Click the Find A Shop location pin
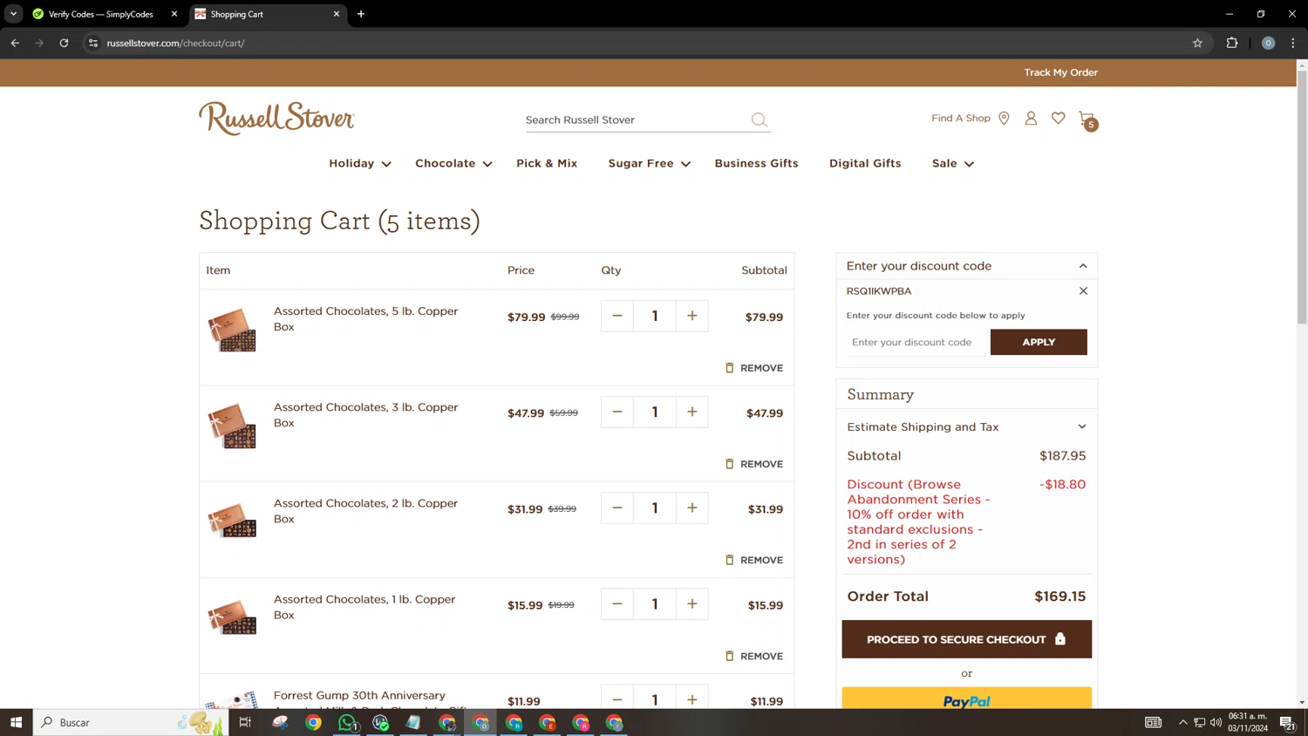1308x736 pixels. 1004,119
